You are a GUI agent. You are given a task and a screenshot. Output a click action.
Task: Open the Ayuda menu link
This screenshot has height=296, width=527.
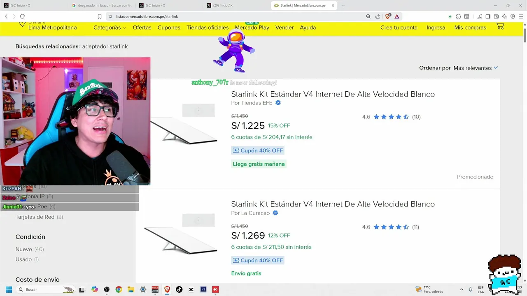[x=308, y=28]
